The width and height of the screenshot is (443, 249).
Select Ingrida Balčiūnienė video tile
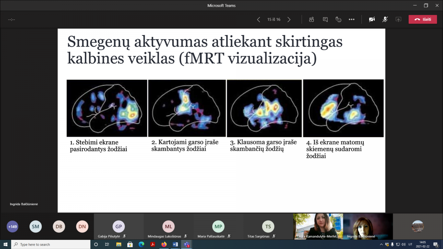[x=368, y=226]
